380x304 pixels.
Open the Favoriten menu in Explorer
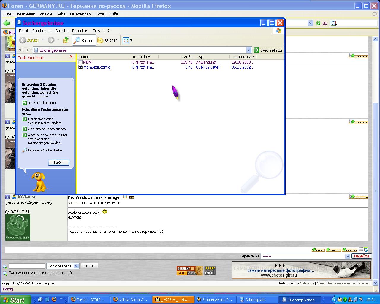(80, 31)
